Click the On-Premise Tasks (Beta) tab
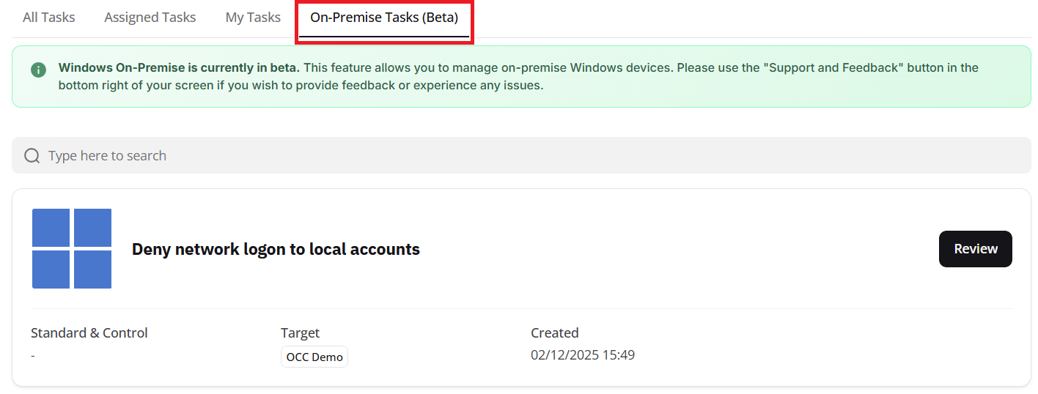Viewport: 1038px width, 394px height. 384,18
